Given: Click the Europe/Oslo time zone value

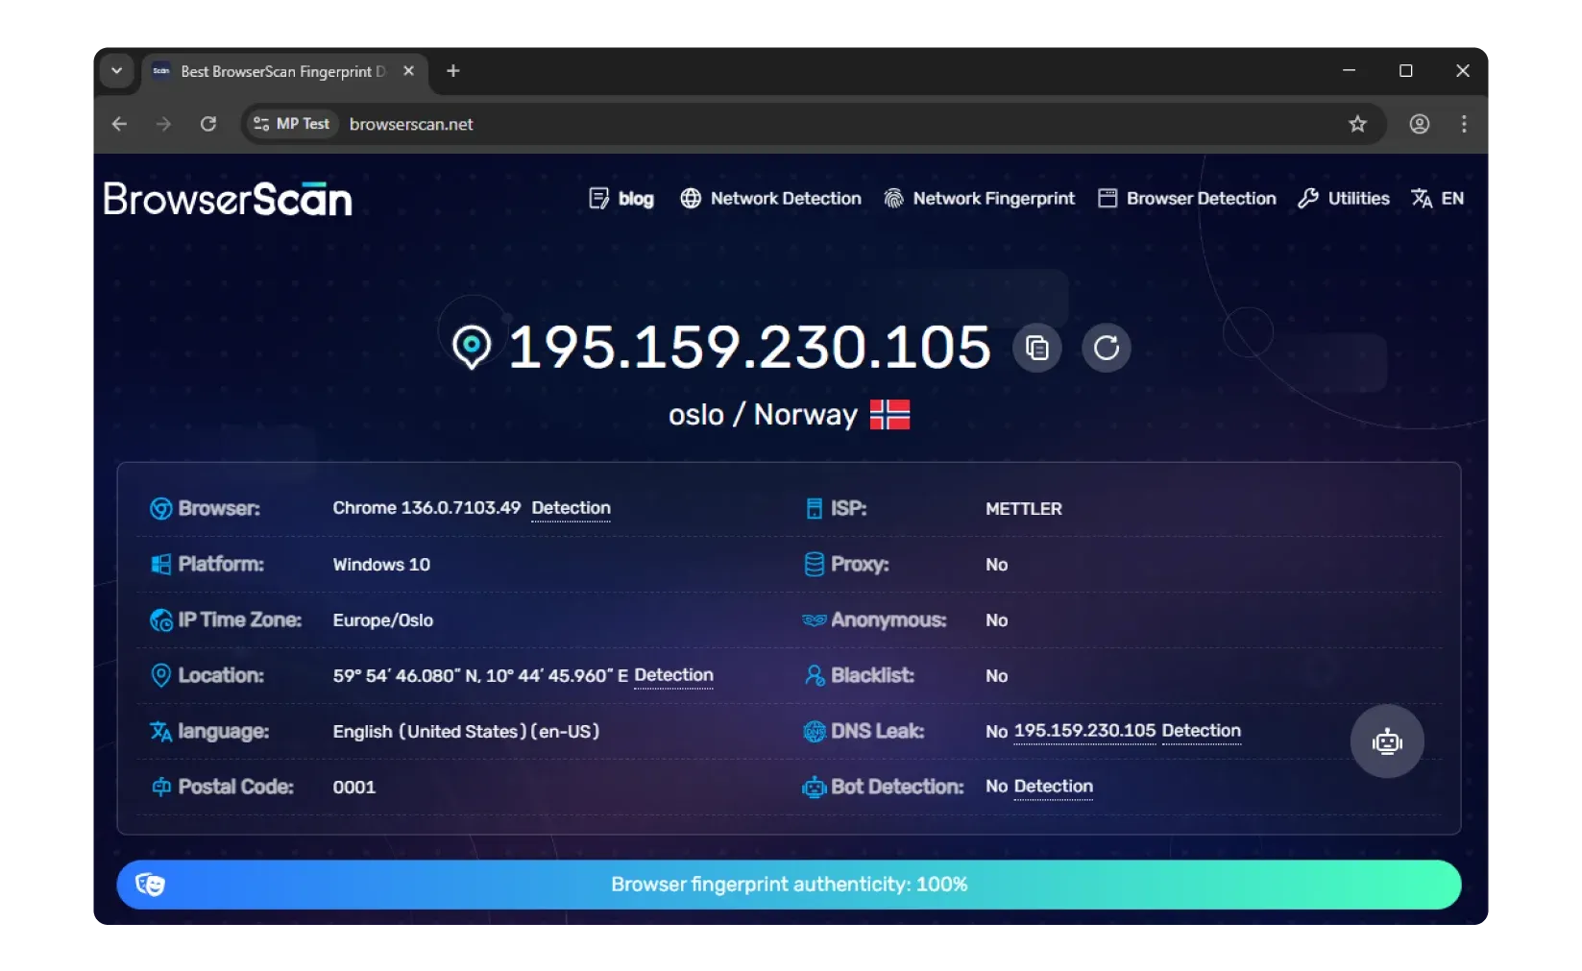Looking at the screenshot, I should pos(383,620).
